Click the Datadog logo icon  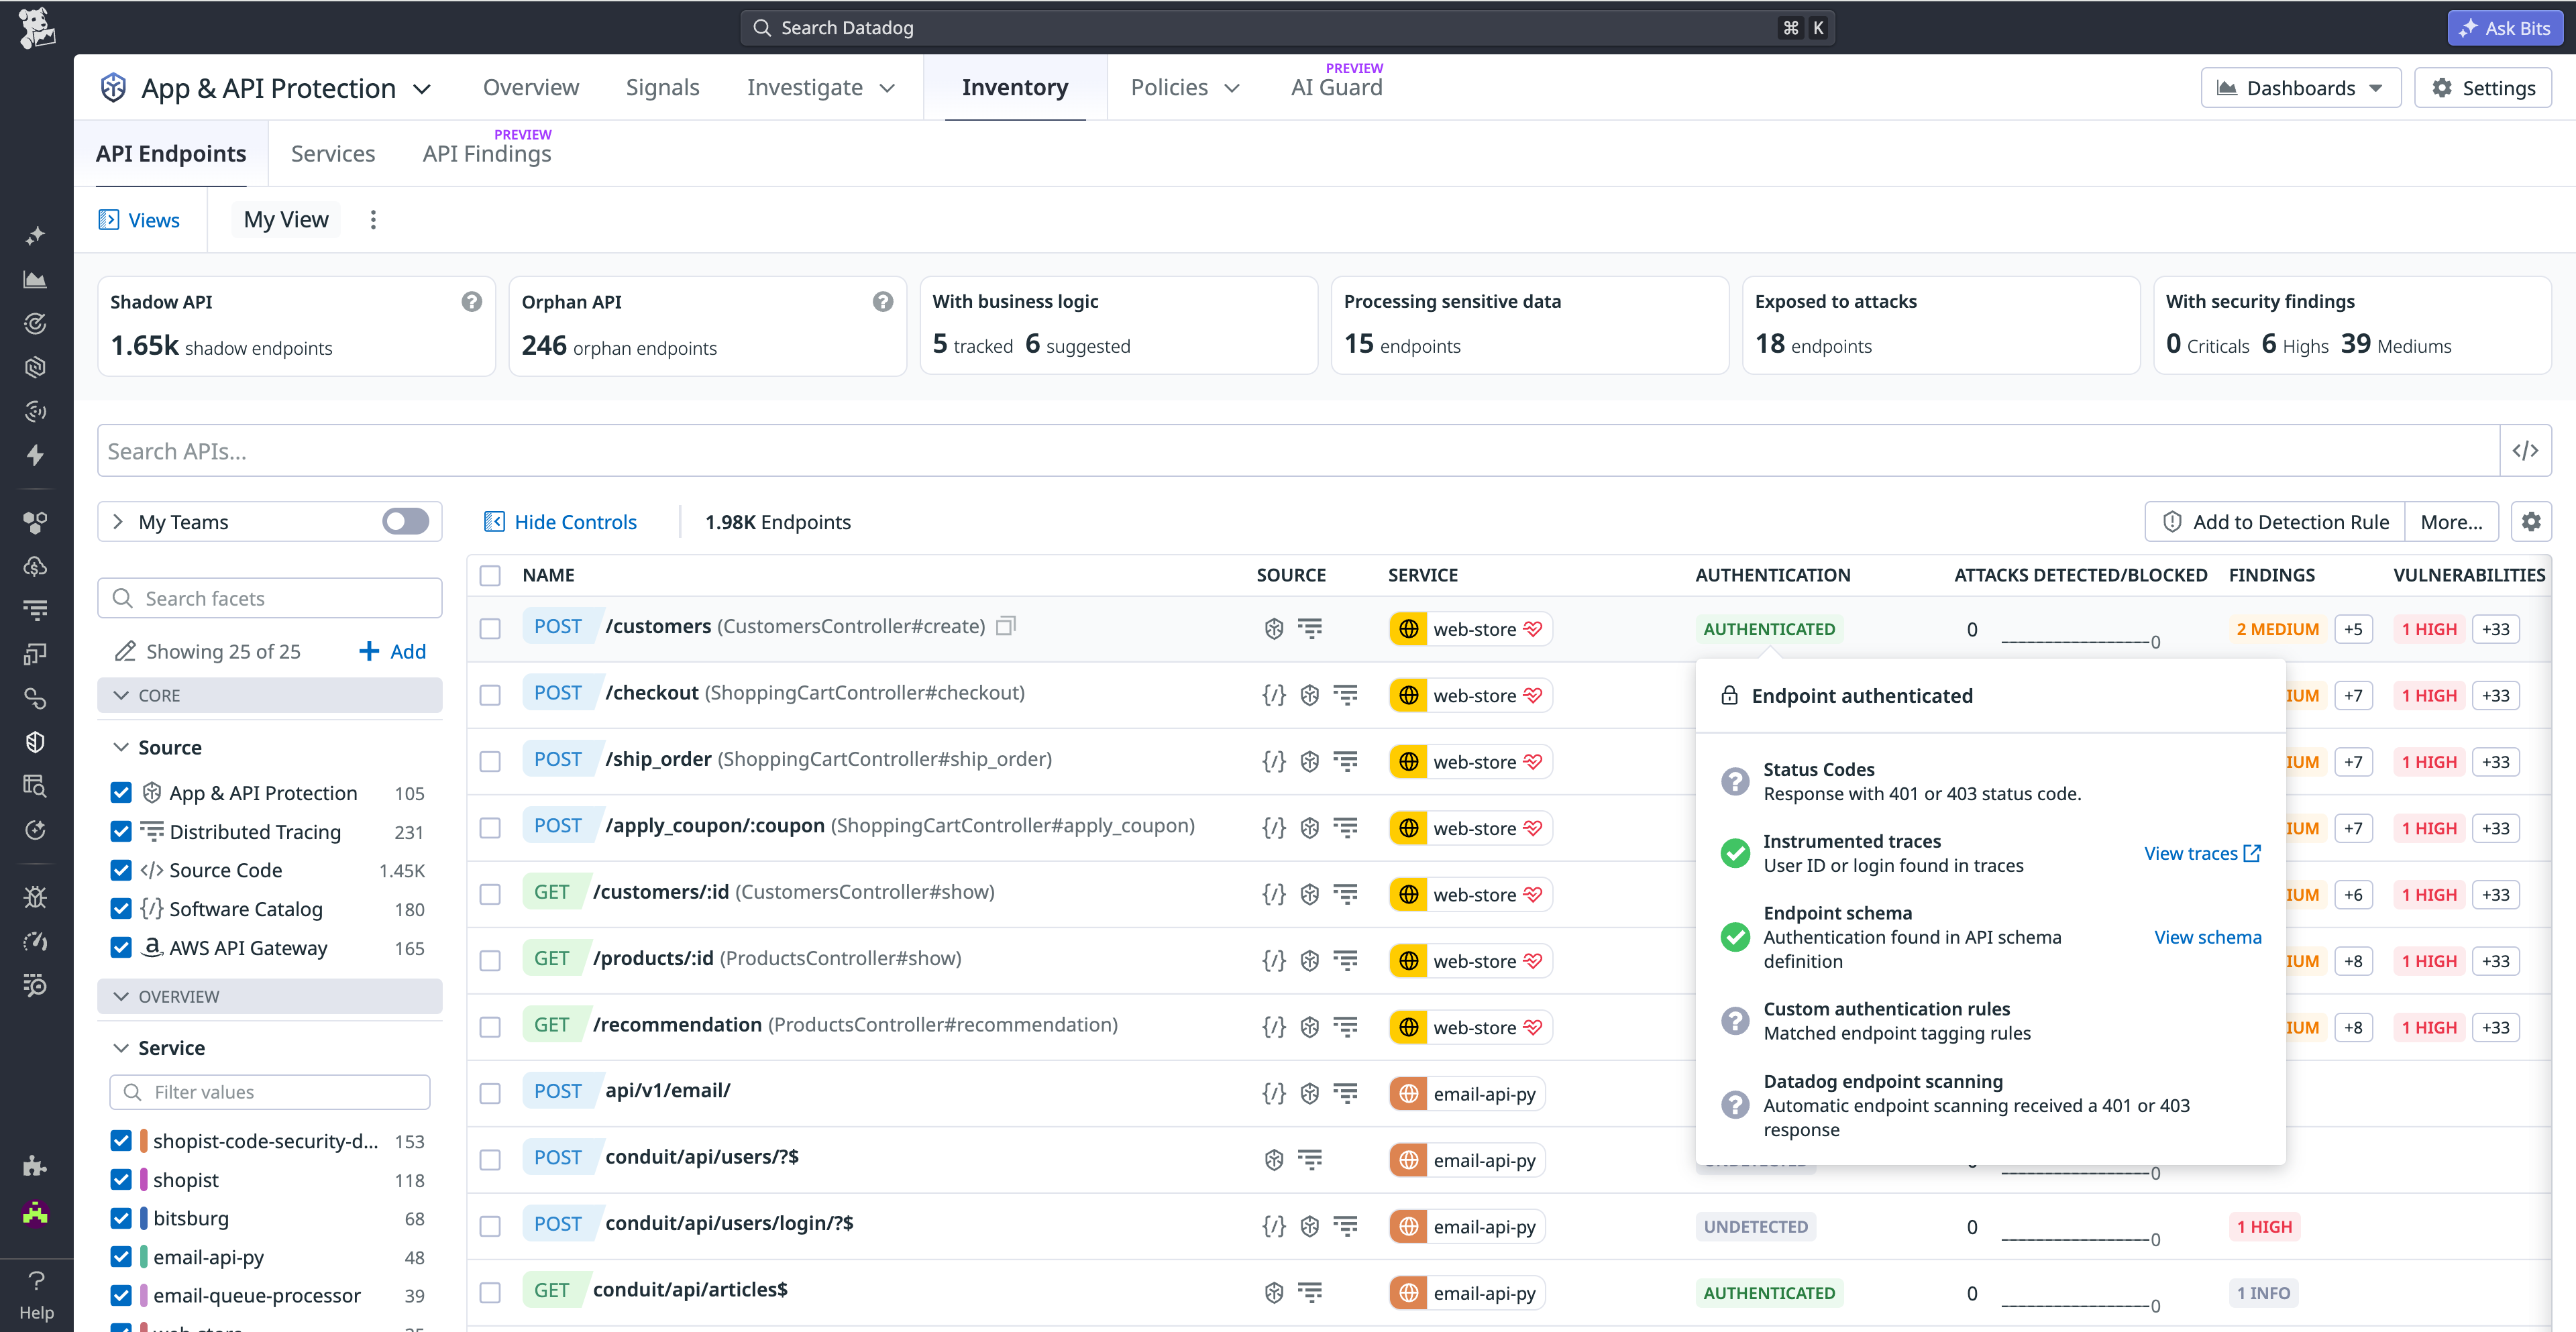(x=36, y=27)
